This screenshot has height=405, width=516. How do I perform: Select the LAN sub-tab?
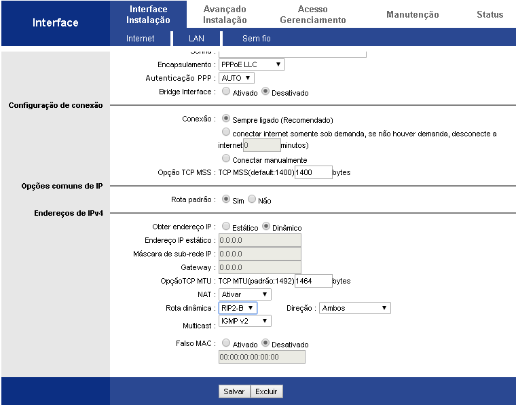(x=196, y=39)
